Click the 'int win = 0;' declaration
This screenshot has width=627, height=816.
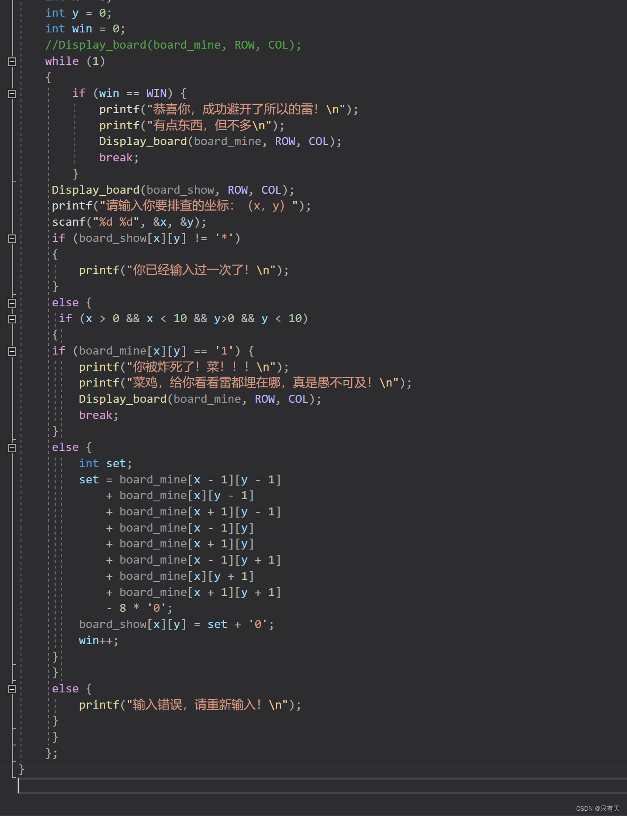coord(85,29)
